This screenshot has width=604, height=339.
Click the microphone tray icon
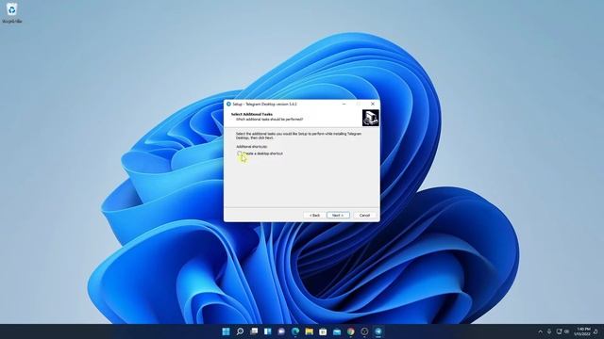coord(549,331)
